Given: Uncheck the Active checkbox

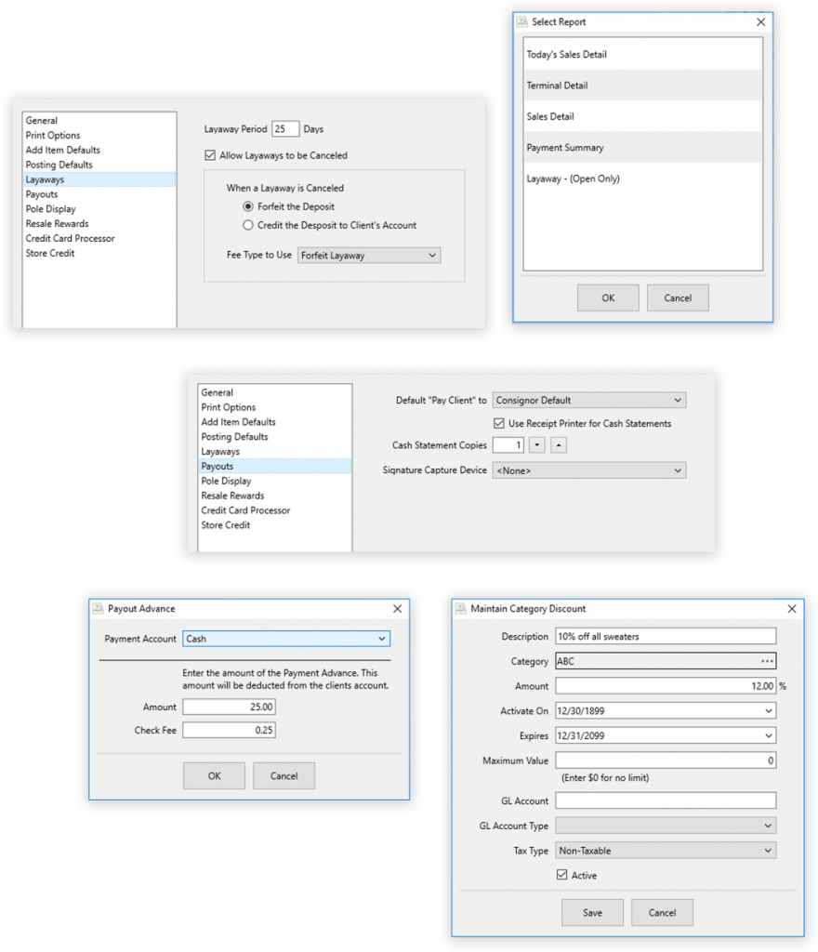Looking at the screenshot, I should (x=561, y=875).
